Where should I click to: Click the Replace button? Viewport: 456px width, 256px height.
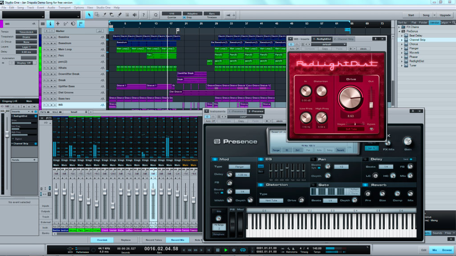[126, 240]
